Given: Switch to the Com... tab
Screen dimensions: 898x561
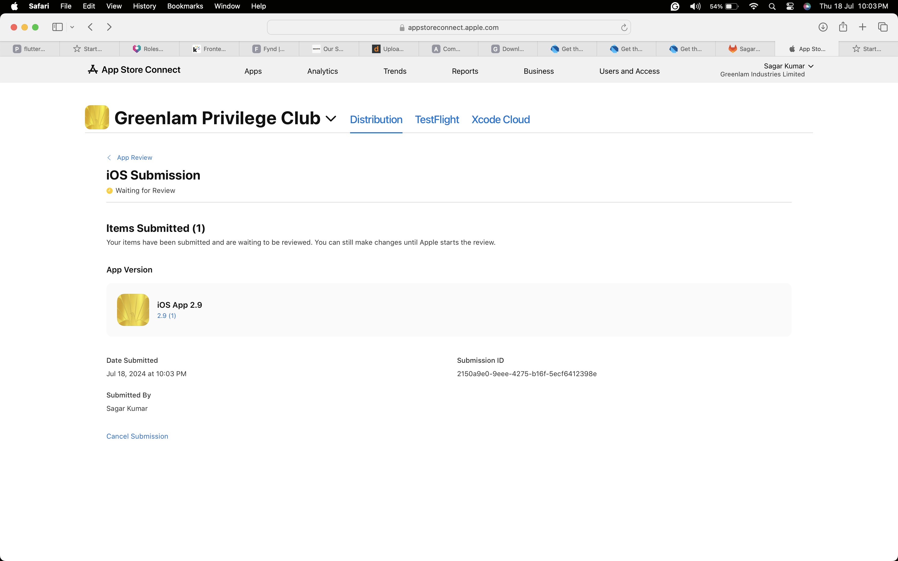Looking at the screenshot, I should 448,49.
